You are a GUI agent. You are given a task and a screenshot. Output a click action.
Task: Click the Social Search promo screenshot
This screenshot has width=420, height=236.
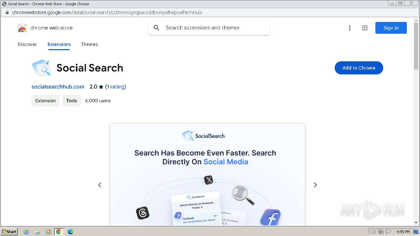pyautogui.click(x=207, y=174)
